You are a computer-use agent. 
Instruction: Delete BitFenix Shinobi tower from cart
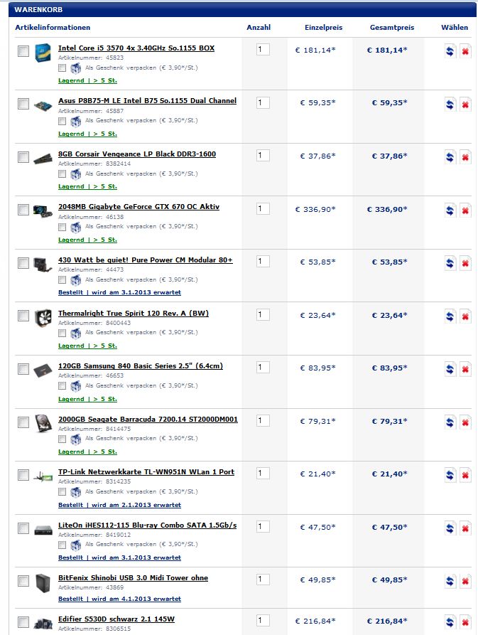point(465,581)
